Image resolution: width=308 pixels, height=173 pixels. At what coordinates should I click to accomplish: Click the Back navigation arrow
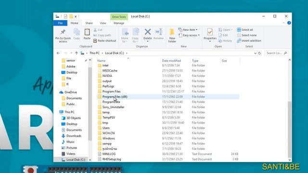tap(58, 53)
